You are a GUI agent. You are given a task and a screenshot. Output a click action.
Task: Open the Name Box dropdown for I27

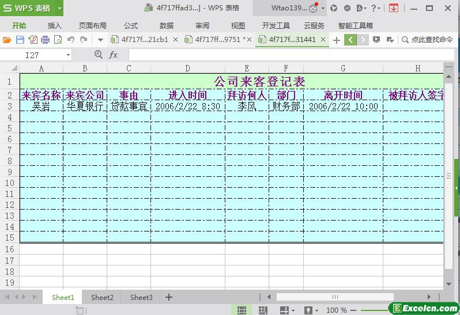point(68,55)
